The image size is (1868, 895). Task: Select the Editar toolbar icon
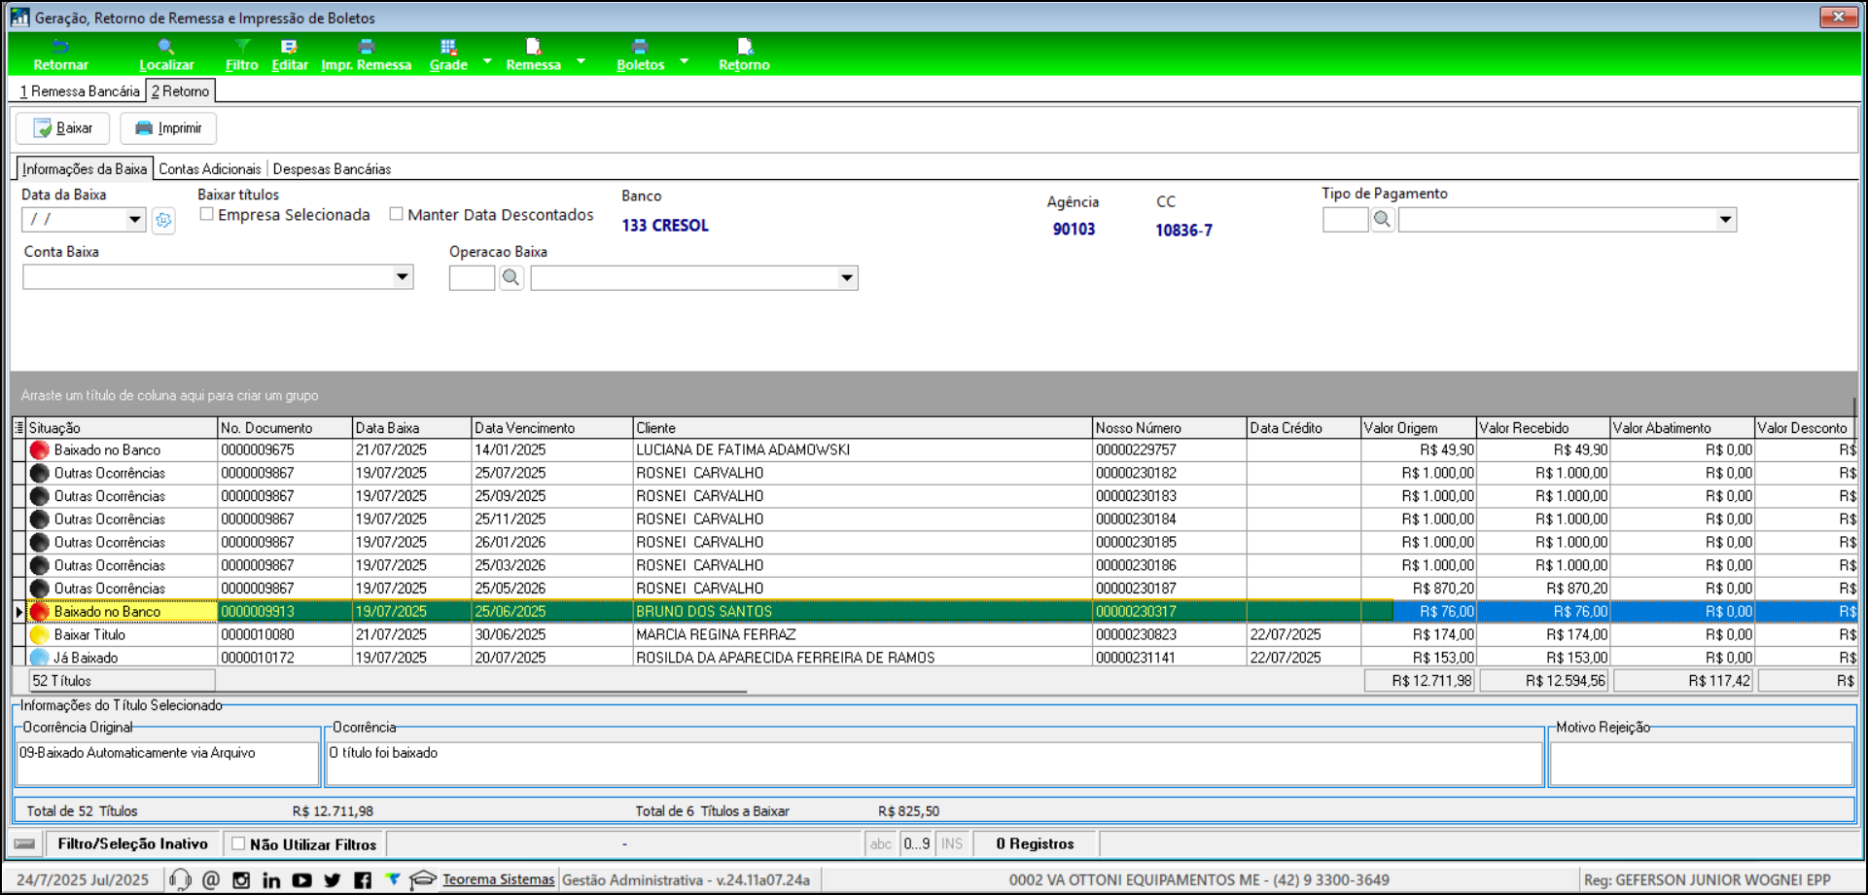[x=289, y=47]
